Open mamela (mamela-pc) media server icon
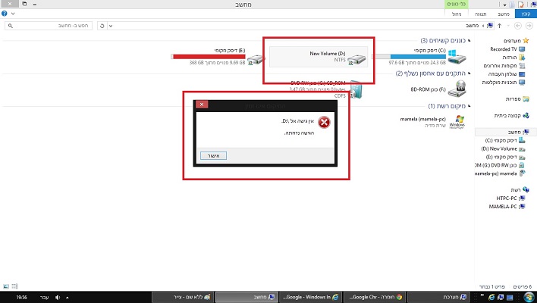 click(x=457, y=123)
